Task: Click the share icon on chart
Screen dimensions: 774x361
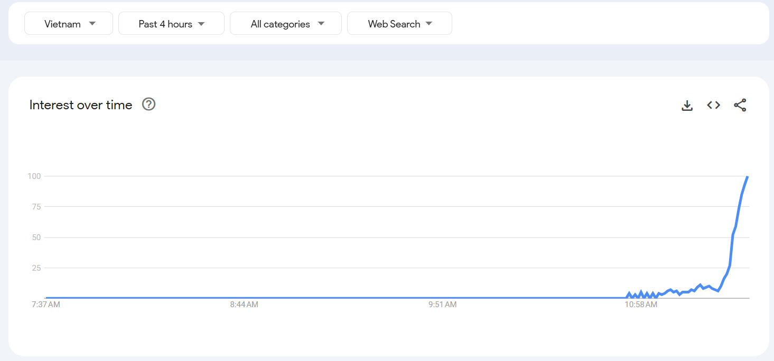Action: point(740,105)
